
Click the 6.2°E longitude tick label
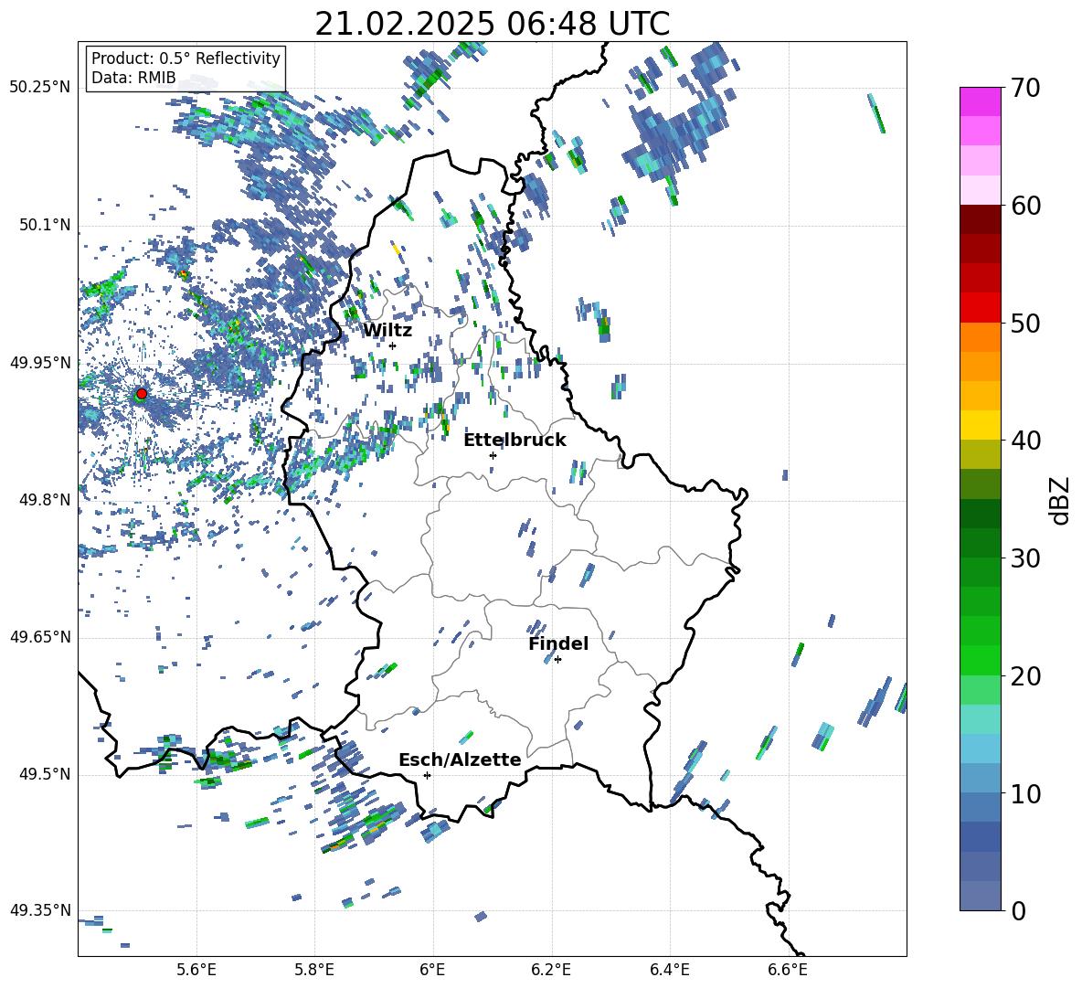click(x=551, y=970)
